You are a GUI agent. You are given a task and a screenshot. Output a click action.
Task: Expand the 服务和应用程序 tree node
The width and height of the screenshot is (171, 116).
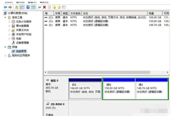pos(5,56)
